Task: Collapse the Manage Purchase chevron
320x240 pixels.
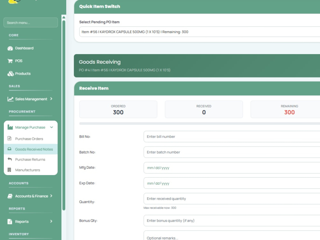Action: [52, 127]
